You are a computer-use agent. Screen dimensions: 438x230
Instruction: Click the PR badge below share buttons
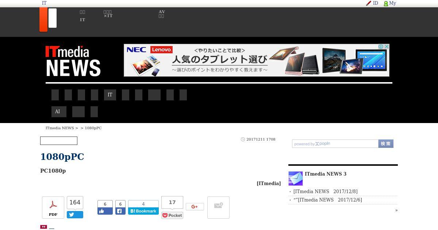click(x=43, y=227)
